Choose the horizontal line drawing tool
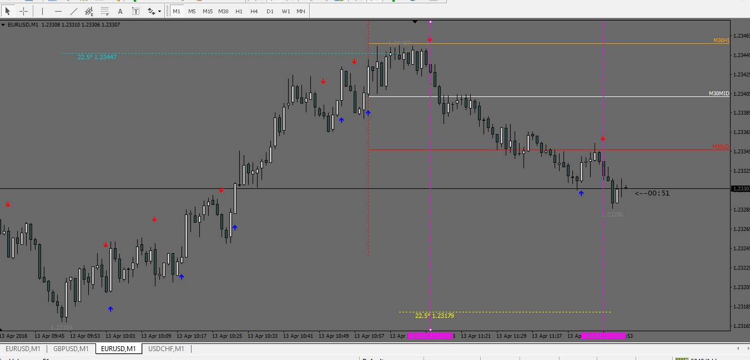 tap(58, 11)
